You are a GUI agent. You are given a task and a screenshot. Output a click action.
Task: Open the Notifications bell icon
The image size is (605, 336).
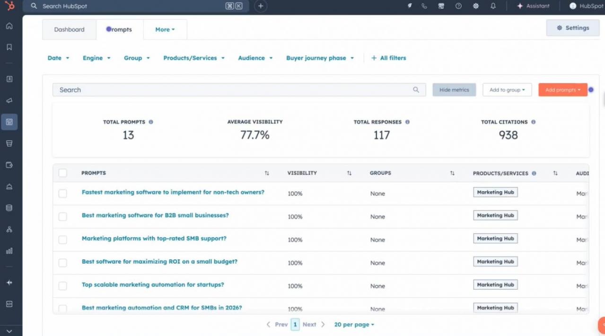[x=493, y=6]
